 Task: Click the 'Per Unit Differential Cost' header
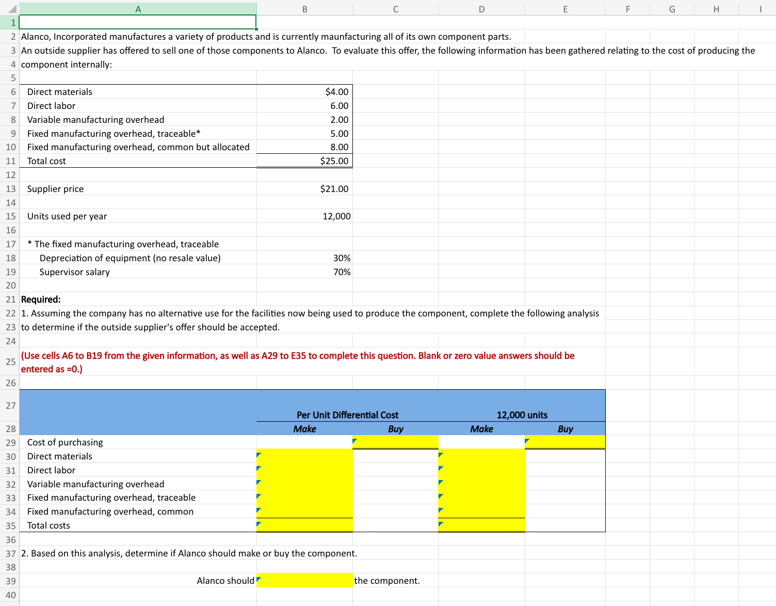[347, 415]
